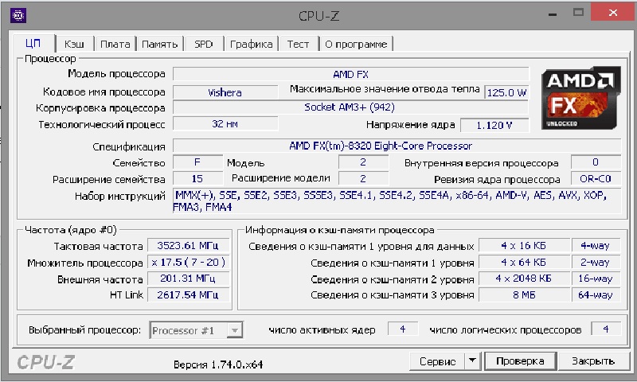Click the Сервис button
The height and width of the screenshot is (382, 637).
[437, 361]
